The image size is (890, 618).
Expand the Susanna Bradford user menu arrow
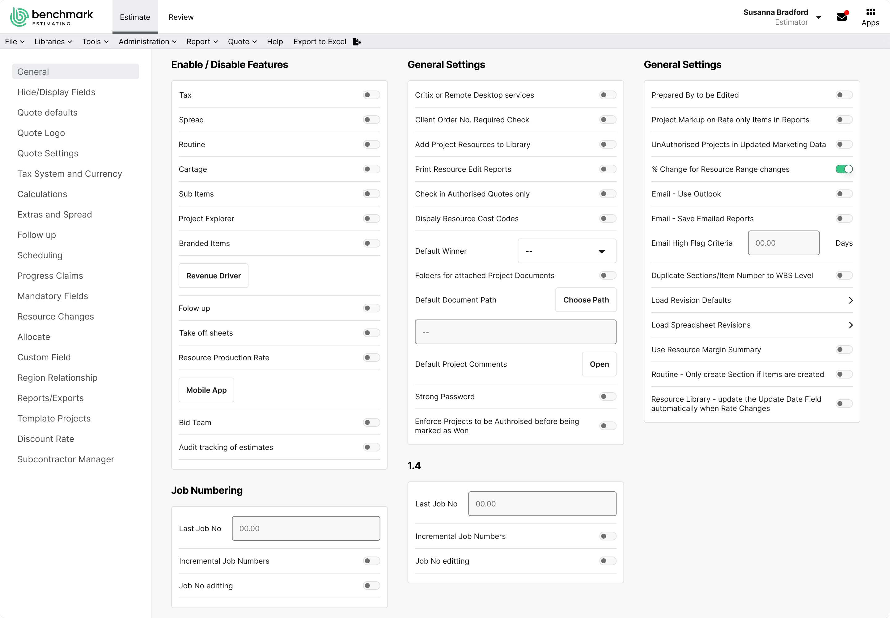tap(818, 17)
